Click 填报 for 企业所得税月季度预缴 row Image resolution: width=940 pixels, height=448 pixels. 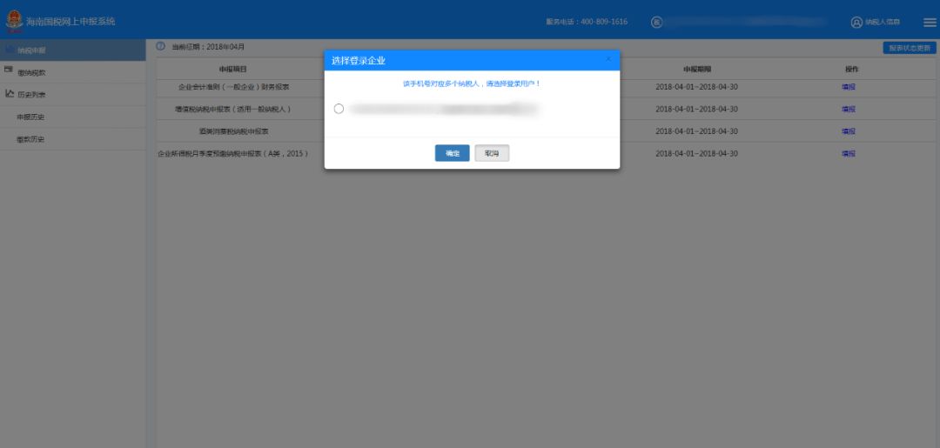[x=849, y=153]
